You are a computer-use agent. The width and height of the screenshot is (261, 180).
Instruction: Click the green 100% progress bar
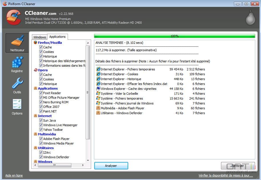click(x=174, y=36)
